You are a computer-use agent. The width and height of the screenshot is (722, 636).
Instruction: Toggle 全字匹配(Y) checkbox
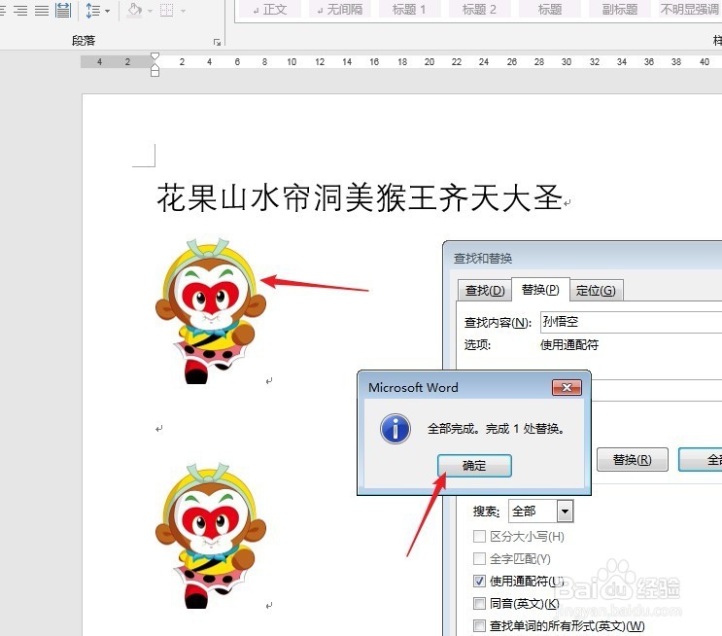click(x=479, y=558)
